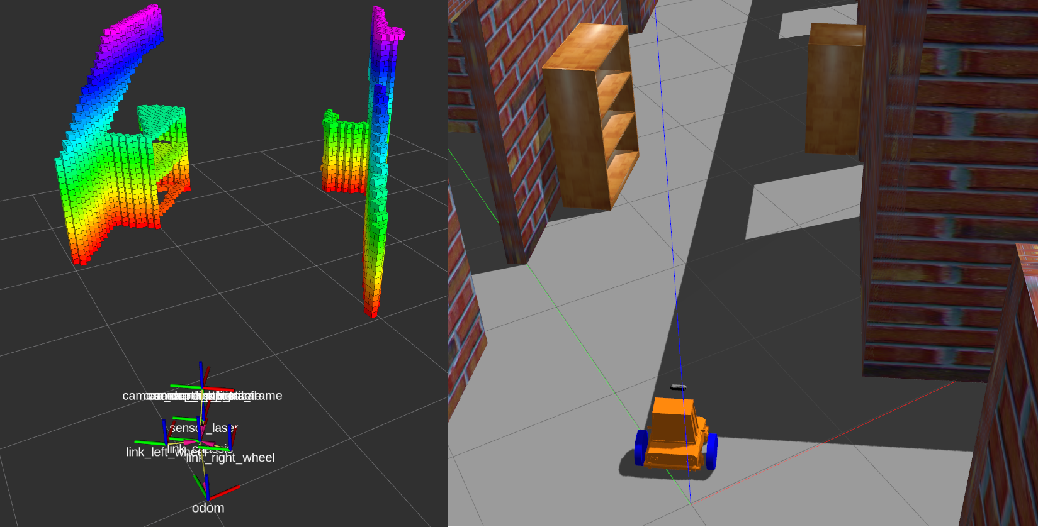Click the "sensor_laser" frame label
Viewport: 1038px width, 527px height.
point(204,428)
